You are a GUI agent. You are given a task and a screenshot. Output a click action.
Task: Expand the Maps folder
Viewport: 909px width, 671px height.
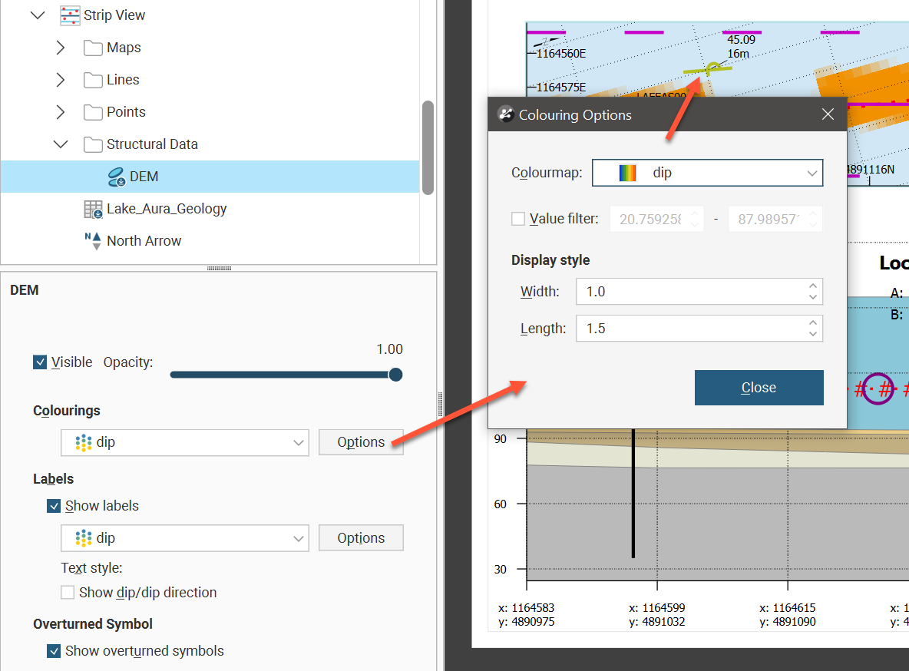[x=61, y=48]
